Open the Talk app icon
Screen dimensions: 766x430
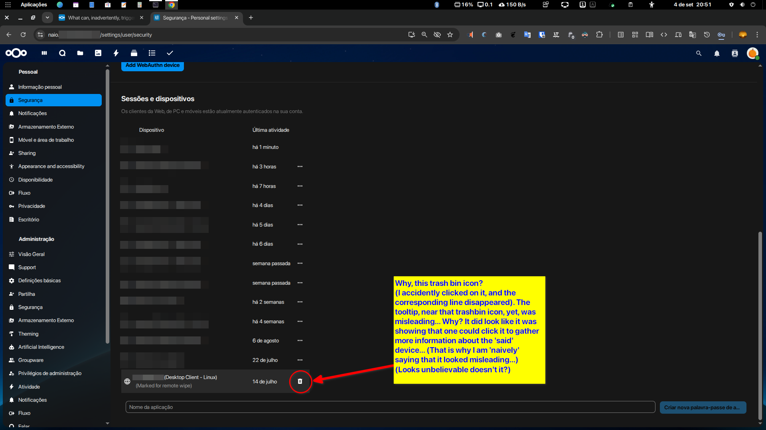[x=62, y=53]
